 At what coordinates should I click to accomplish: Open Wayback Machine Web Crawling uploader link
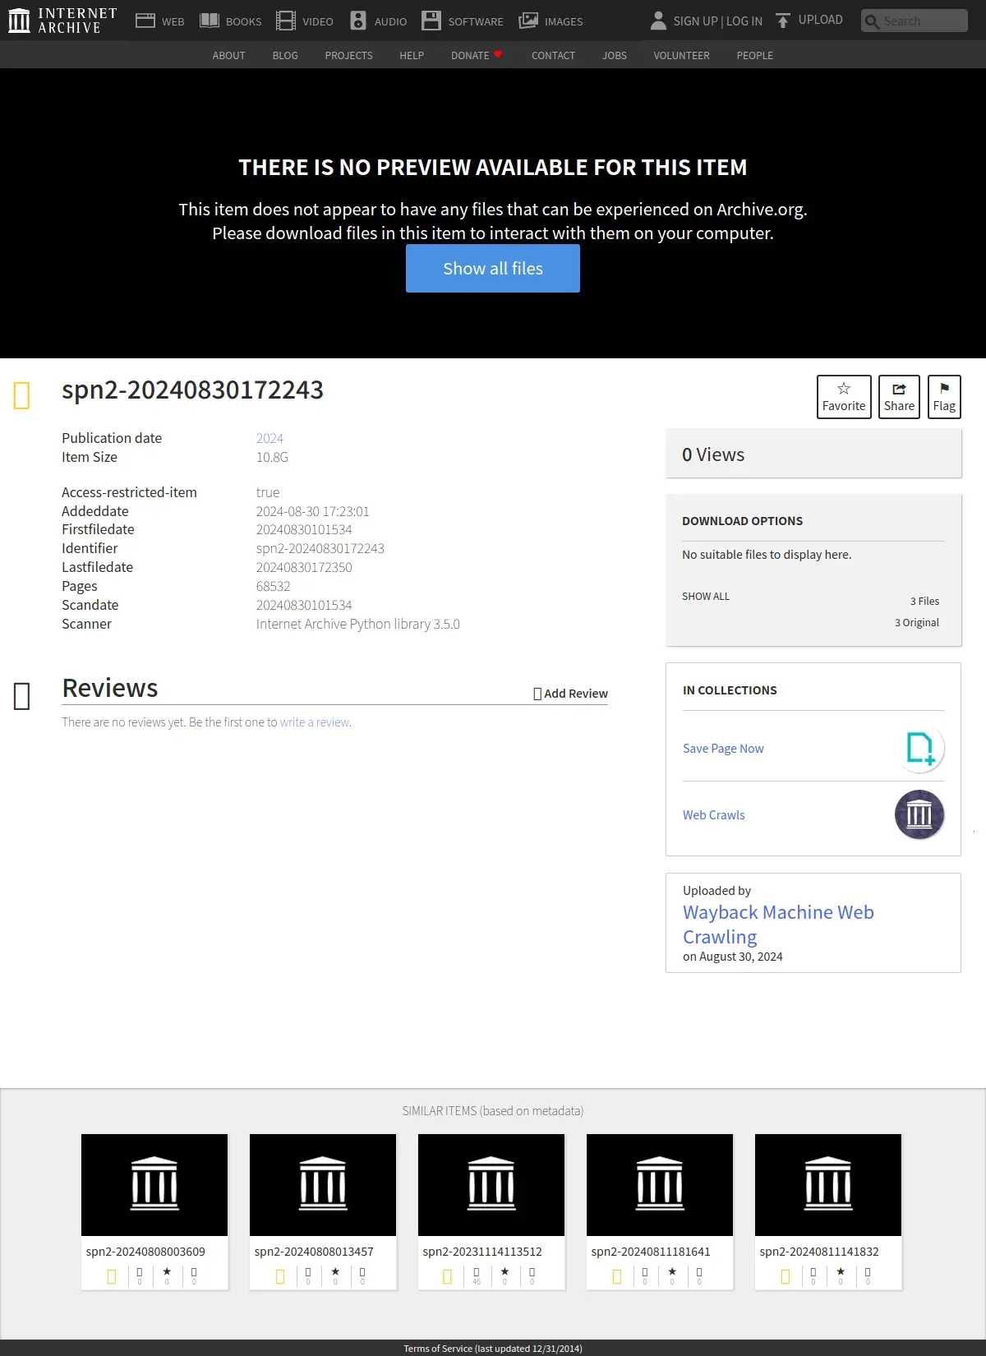[x=778, y=925]
